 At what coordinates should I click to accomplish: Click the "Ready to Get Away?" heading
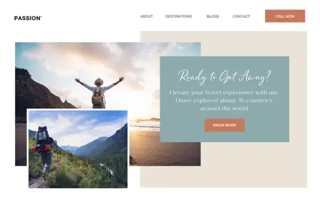[225, 77]
